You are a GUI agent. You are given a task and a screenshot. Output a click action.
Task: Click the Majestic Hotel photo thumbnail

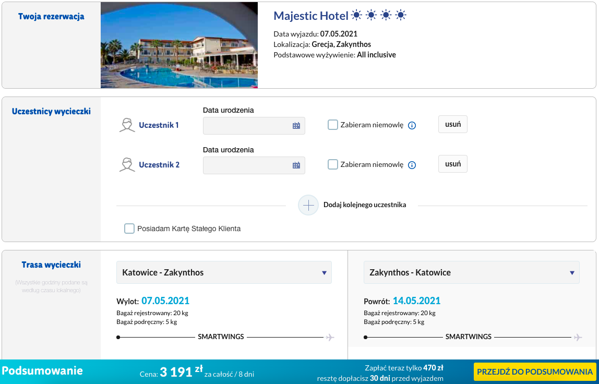(179, 45)
